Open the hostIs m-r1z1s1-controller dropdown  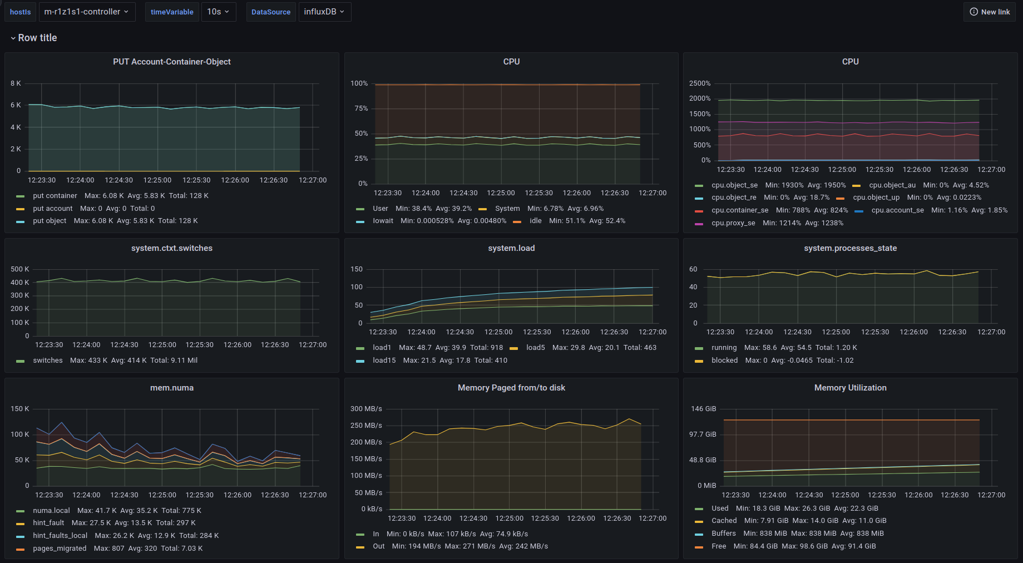point(87,12)
